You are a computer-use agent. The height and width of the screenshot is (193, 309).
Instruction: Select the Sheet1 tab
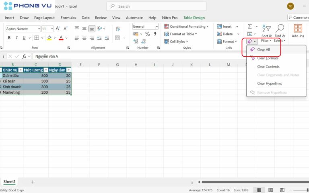click(x=9, y=182)
